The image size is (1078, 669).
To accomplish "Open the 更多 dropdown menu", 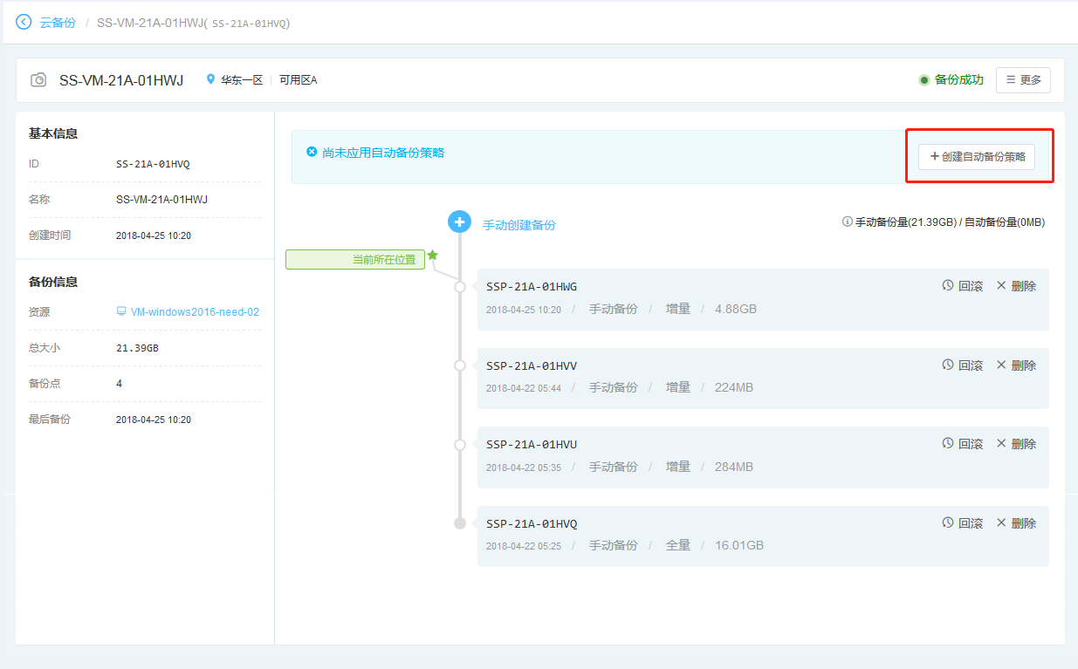I will pos(1023,80).
